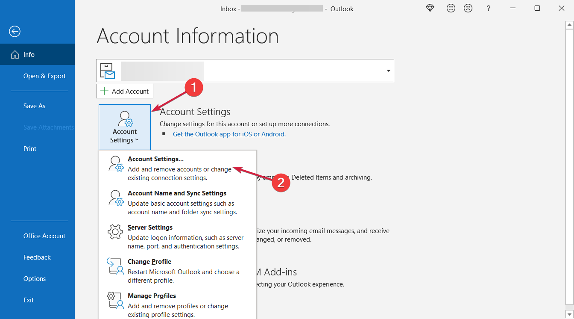Open Outlook Options from sidebar

click(x=35, y=279)
